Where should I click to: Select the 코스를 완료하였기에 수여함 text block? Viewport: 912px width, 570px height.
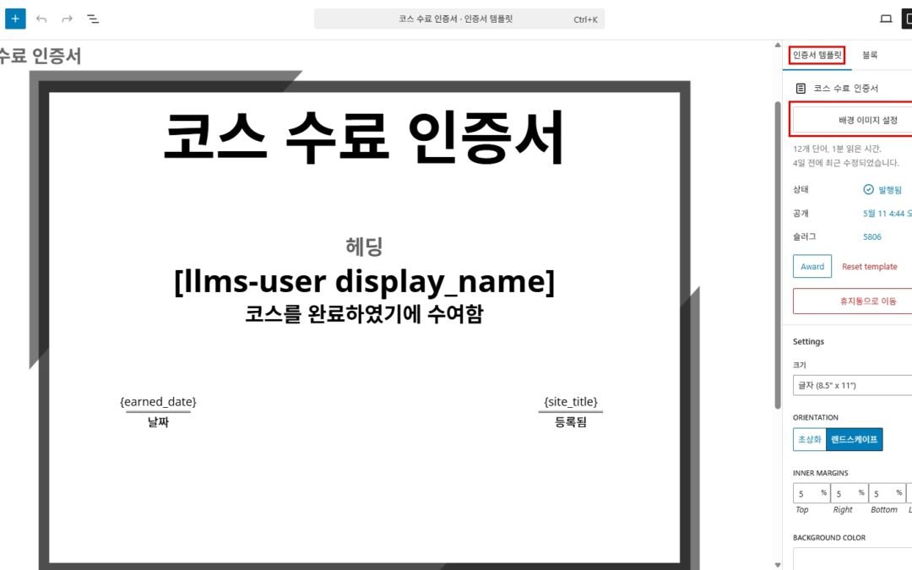(364, 314)
